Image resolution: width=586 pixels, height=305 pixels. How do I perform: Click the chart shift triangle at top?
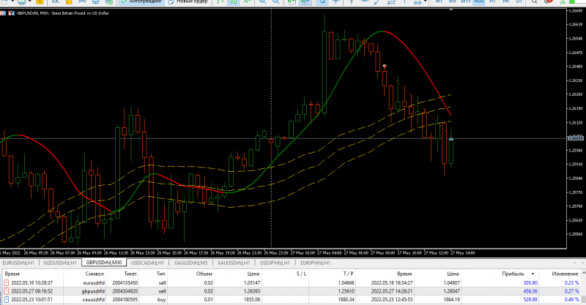pyautogui.click(x=451, y=10)
